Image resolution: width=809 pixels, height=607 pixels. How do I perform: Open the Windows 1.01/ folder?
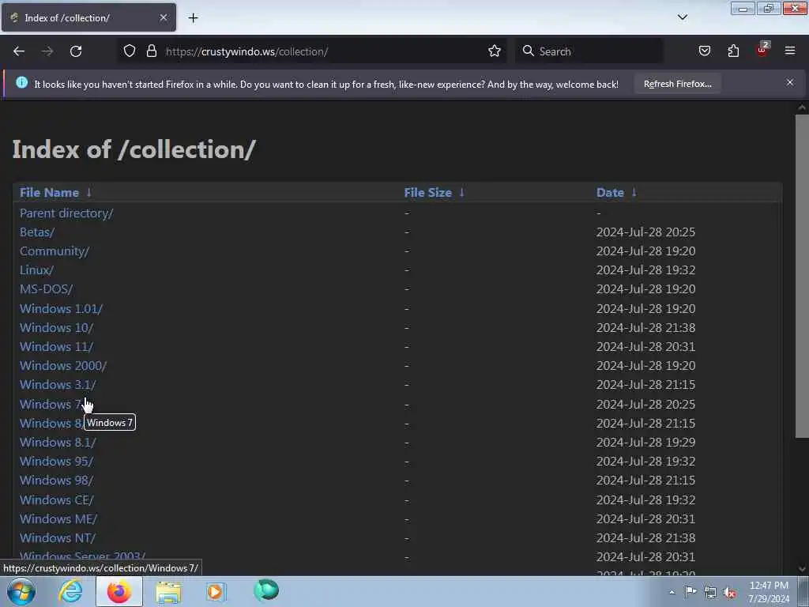[x=61, y=309]
